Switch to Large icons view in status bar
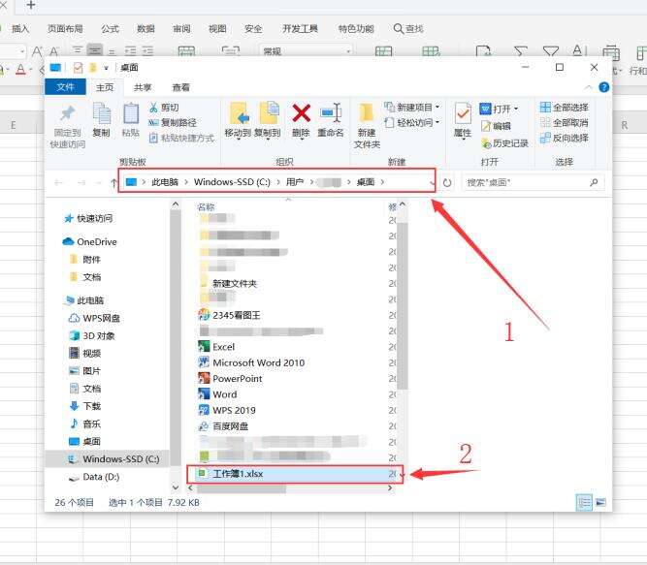Viewport: 647px width, 565px height. click(x=600, y=502)
